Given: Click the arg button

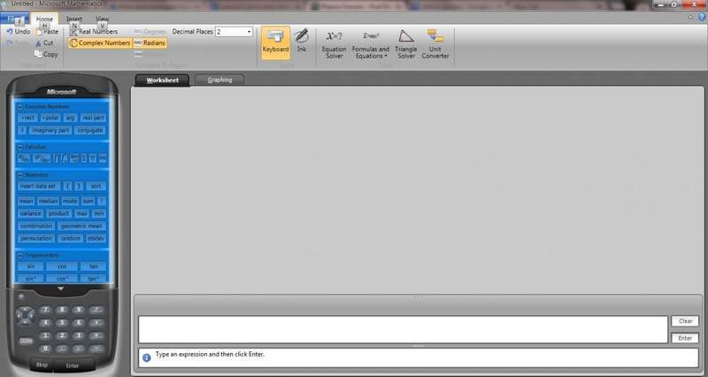Looking at the screenshot, I should pos(70,118).
